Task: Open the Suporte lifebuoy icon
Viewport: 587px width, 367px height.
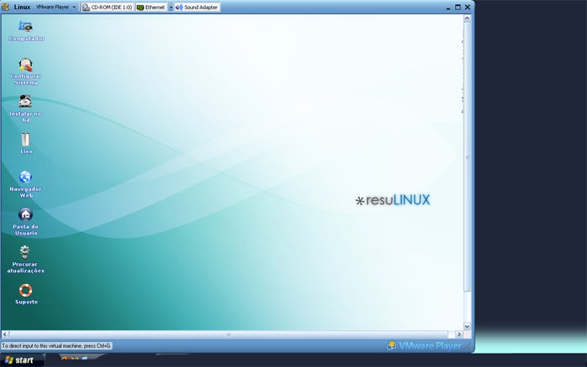Action: (25, 290)
